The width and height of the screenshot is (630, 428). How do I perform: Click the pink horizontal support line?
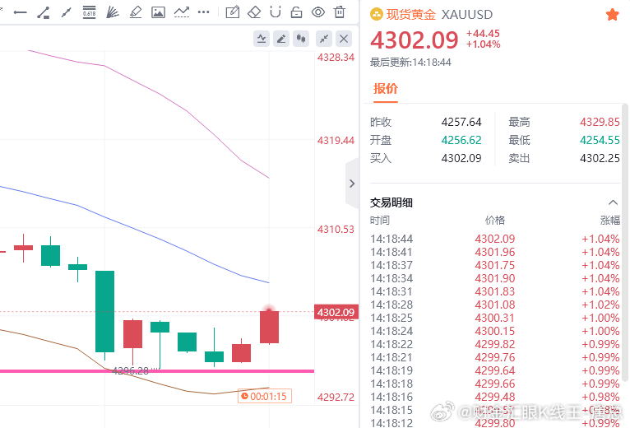click(x=157, y=371)
